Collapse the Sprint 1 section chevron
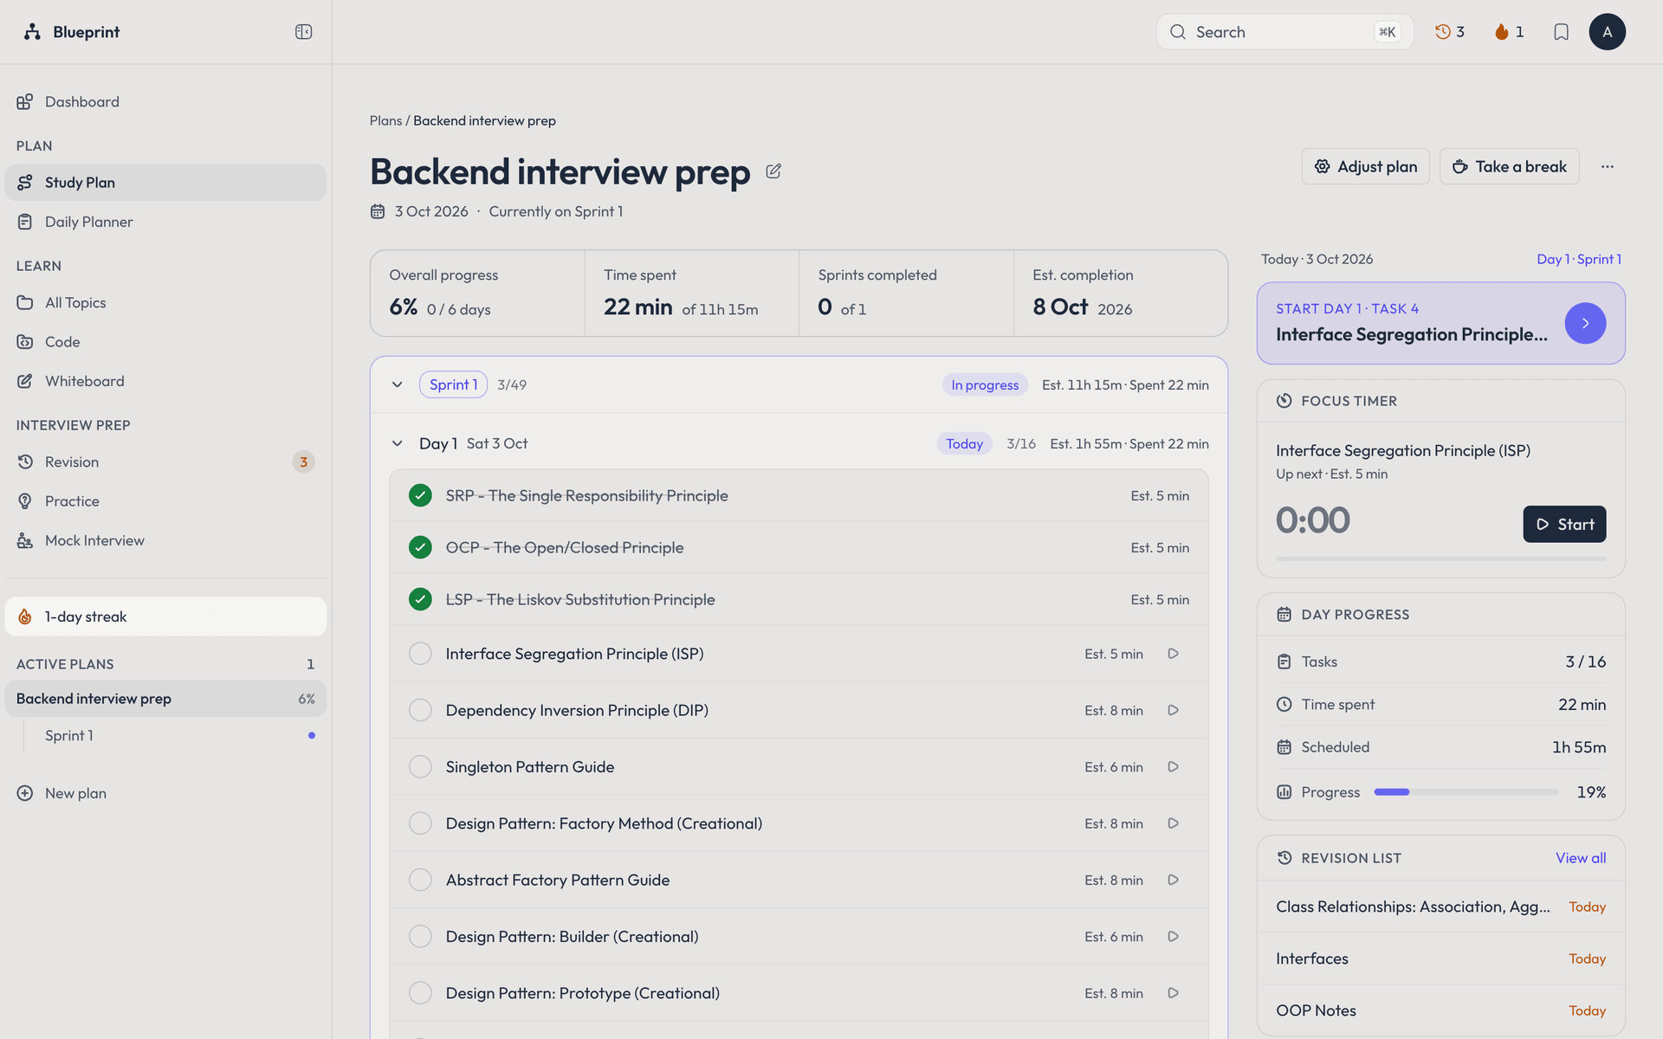Viewport: 1663px width, 1039px height. [397, 384]
